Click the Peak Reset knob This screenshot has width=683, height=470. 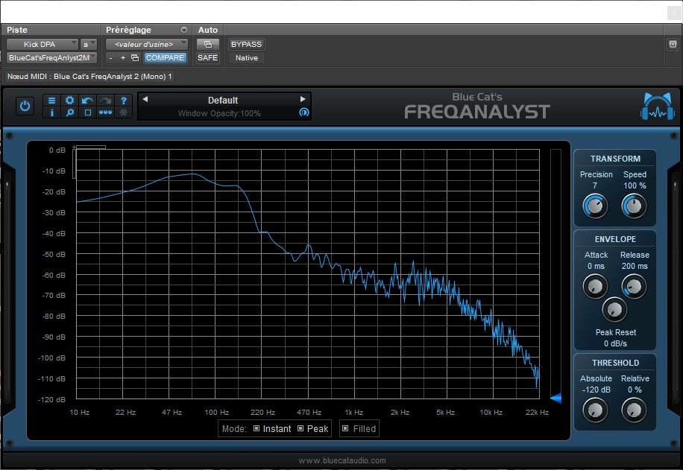614,310
